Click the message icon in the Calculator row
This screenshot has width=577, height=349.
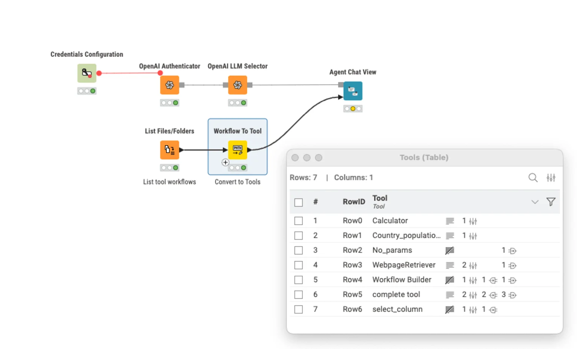450,221
